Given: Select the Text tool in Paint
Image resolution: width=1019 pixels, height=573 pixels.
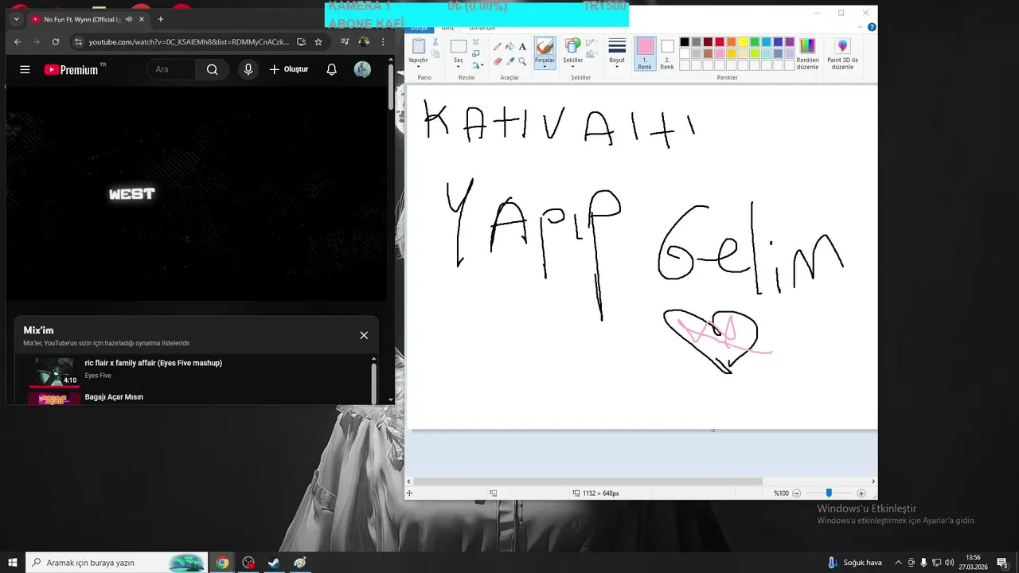Looking at the screenshot, I should tap(522, 46).
